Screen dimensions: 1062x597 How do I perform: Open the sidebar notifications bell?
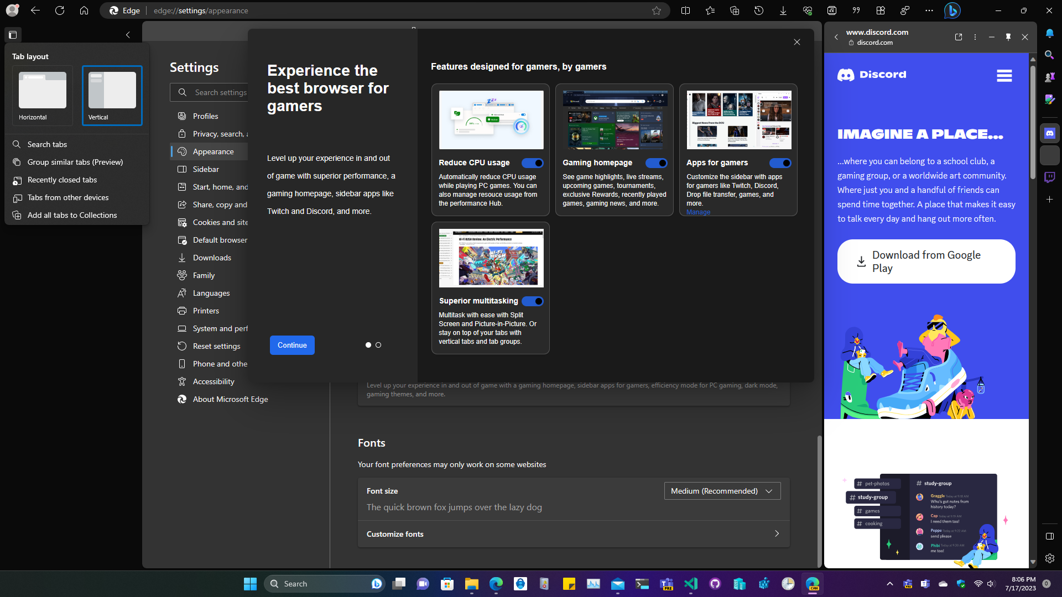tap(1049, 33)
